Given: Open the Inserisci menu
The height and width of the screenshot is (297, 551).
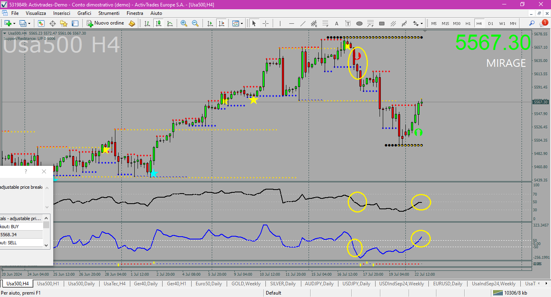Looking at the screenshot, I should point(62,13).
